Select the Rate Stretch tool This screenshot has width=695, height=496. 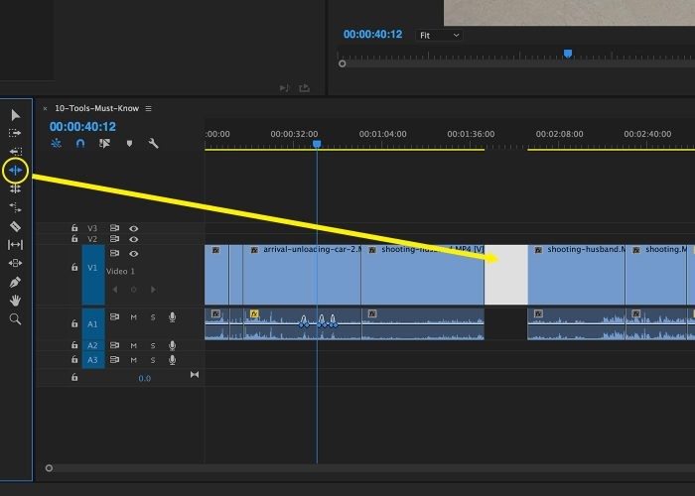pos(16,207)
